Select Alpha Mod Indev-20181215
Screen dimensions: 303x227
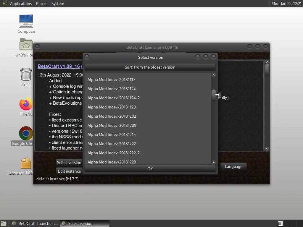pyautogui.click(x=148, y=134)
